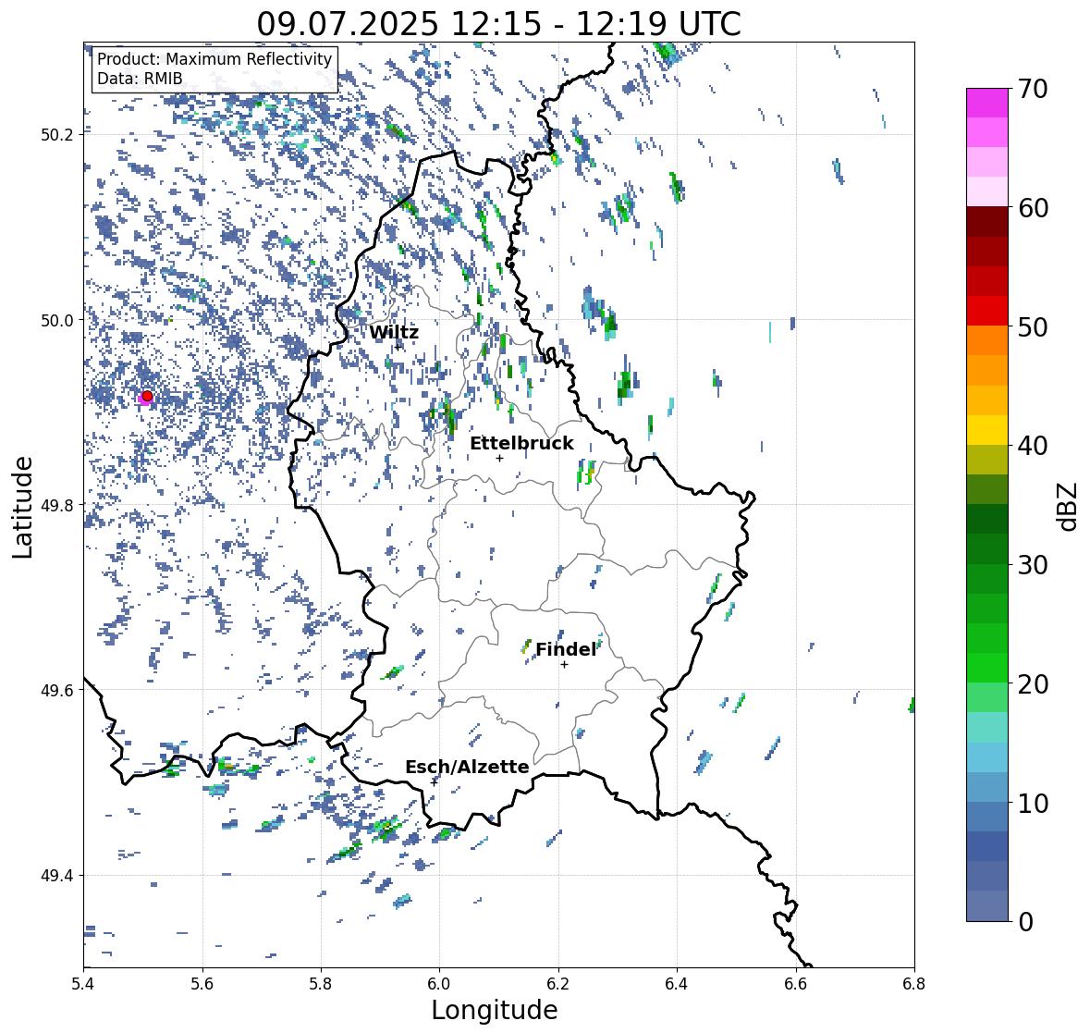Viewport: 1090px width, 1033px height.
Task: Click the 30 tick on the colorbar
Action: pyautogui.click(x=1033, y=564)
